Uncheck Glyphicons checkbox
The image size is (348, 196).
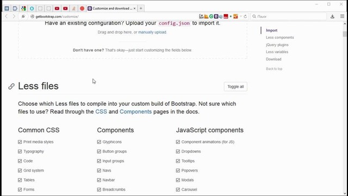[x=99, y=142]
